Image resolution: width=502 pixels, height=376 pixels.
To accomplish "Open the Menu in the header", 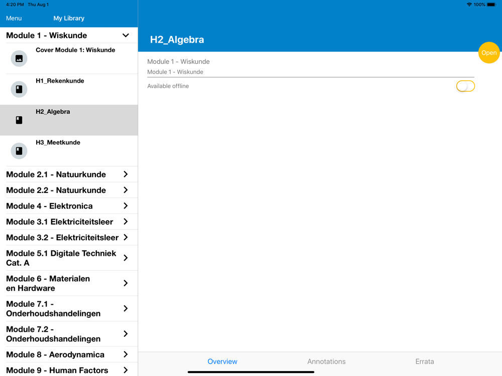I will click(14, 18).
